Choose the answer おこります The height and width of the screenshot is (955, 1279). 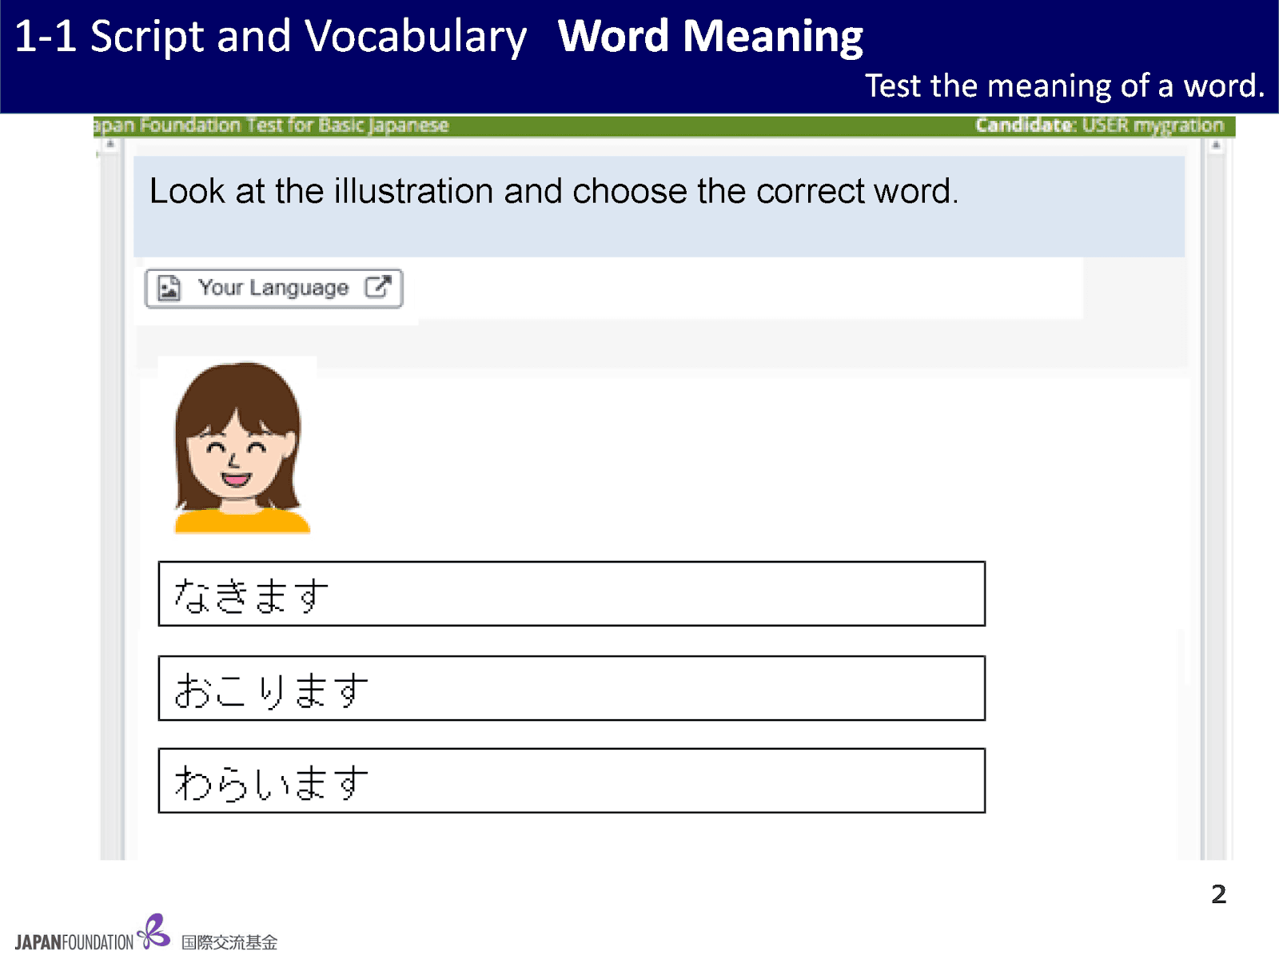571,688
